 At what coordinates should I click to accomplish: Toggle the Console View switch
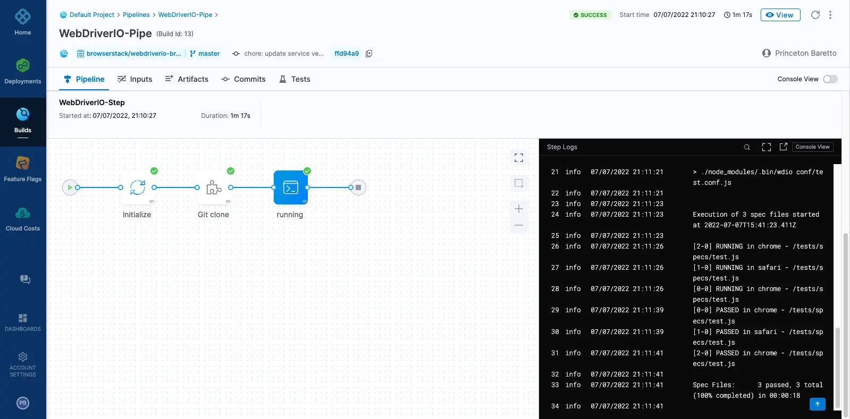(830, 79)
